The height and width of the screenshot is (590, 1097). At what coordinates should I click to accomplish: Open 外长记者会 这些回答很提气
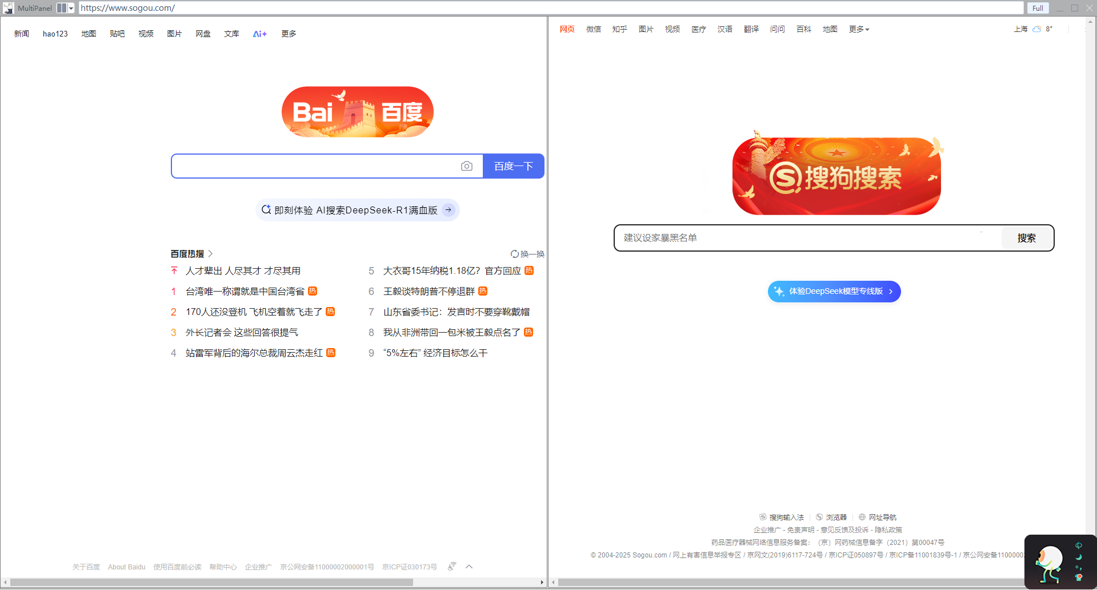coord(242,332)
